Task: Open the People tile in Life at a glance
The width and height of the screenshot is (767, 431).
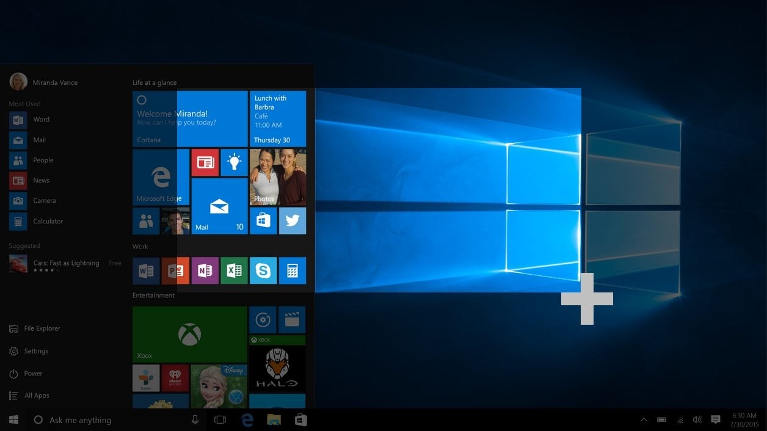Action: click(x=146, y=221)
